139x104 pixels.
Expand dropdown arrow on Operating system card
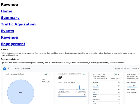(x=119, y=74)
